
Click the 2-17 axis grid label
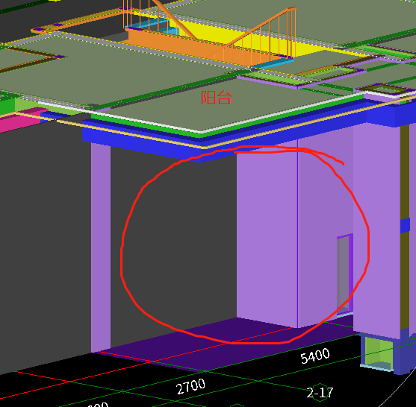(x=320, y=392)
